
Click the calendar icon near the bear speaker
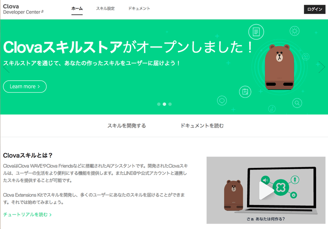[x=245, y=92]
